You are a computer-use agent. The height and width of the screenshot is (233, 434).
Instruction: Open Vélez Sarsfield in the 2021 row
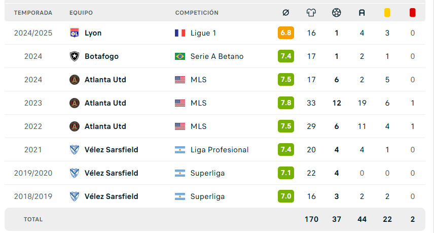coord(111,150)
